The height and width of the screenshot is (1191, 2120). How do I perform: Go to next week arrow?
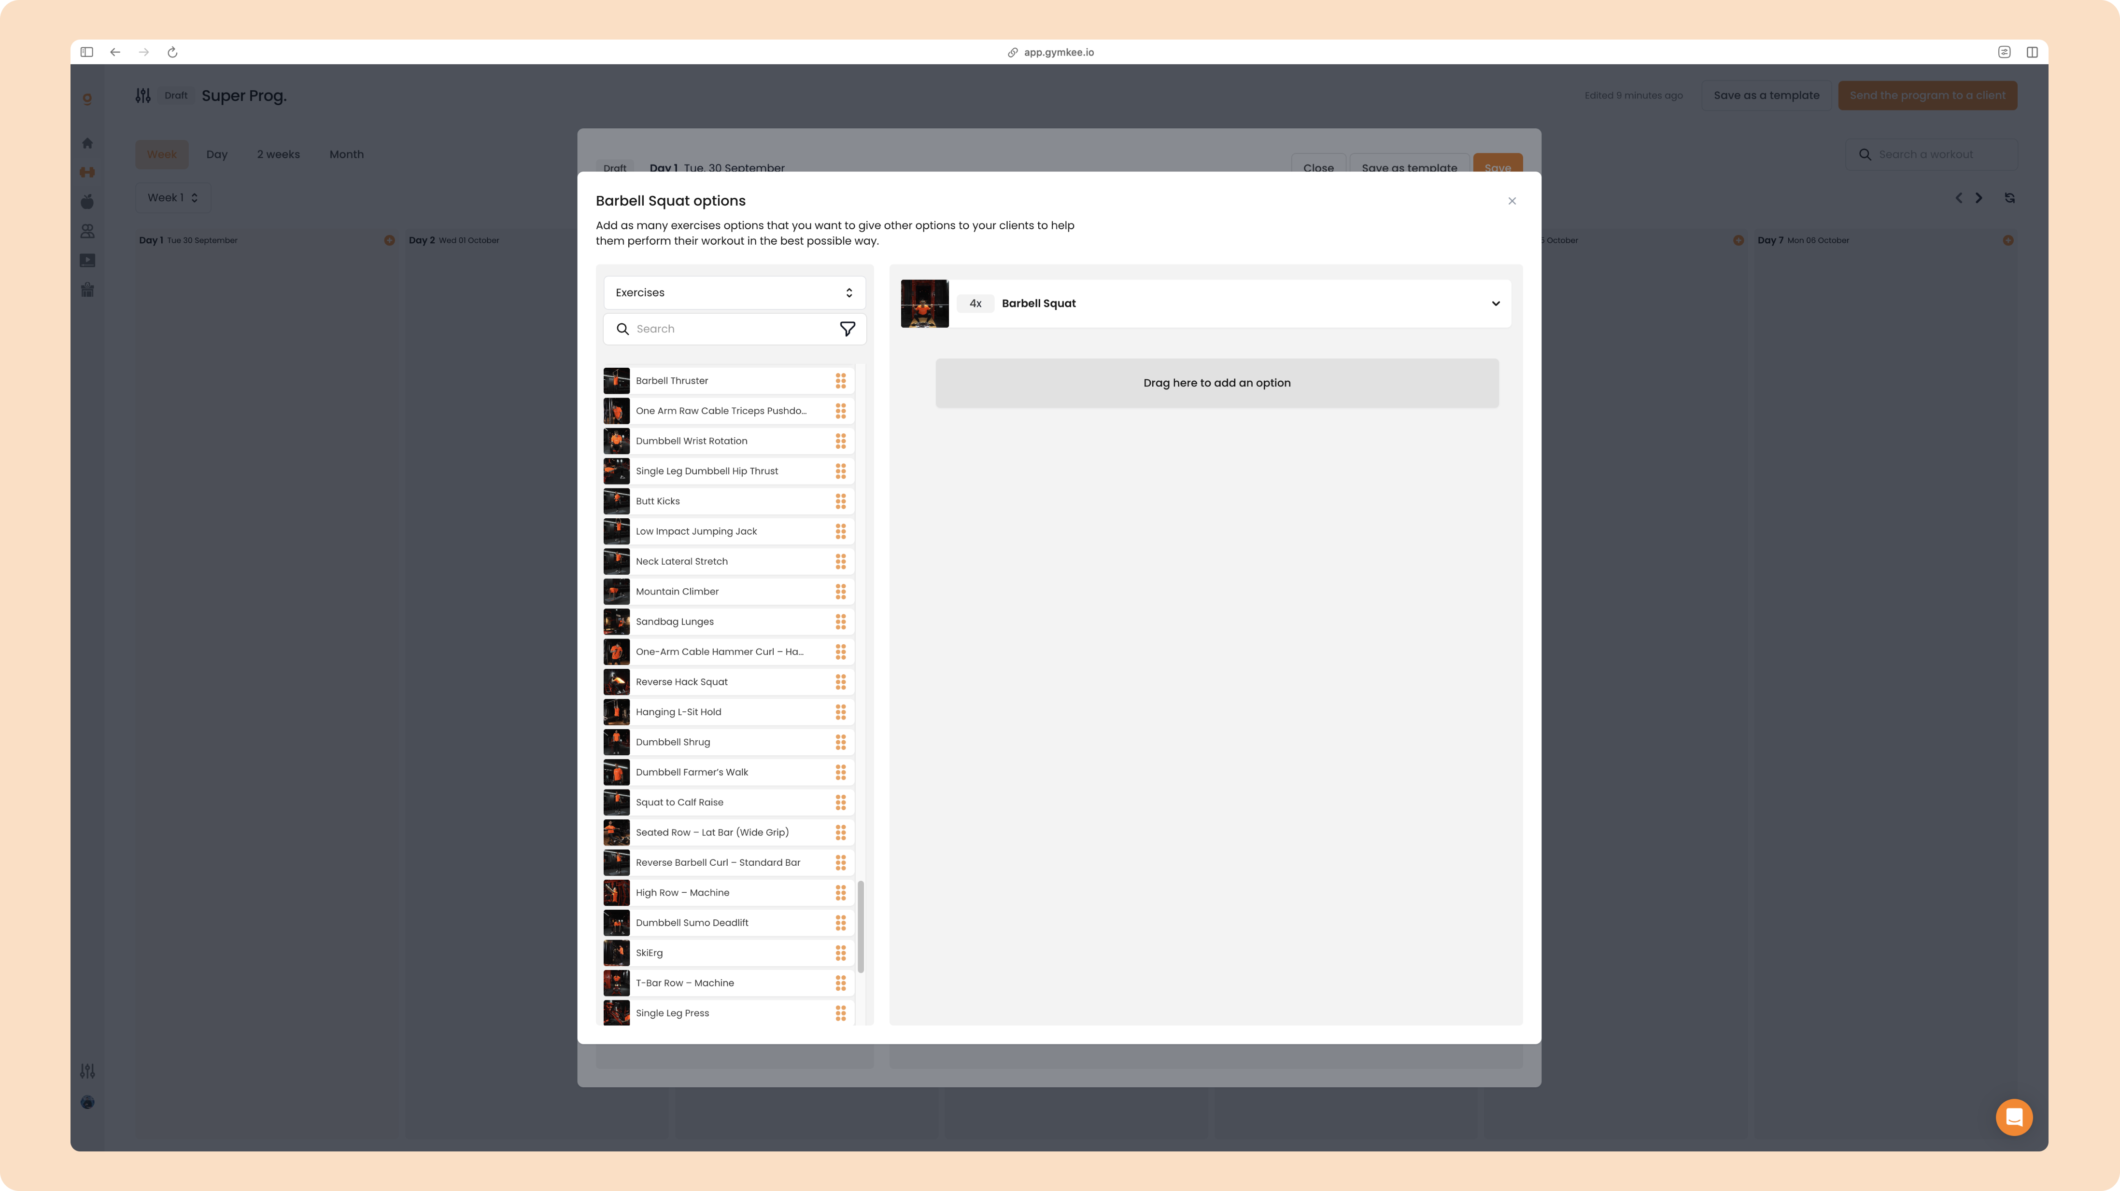click(x=1979, y=198)
